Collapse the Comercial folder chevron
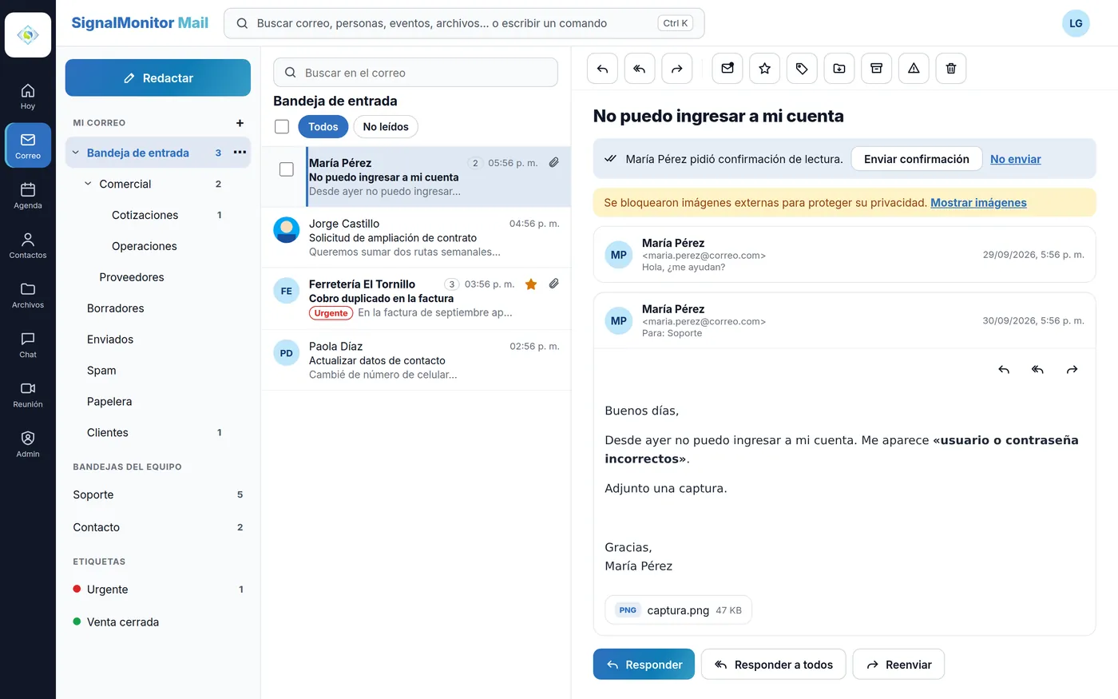Screen dimensions: 1118x699 [x=88, y=184]
